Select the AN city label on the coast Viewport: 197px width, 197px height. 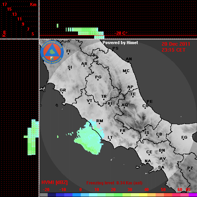[x=129, y=59]
